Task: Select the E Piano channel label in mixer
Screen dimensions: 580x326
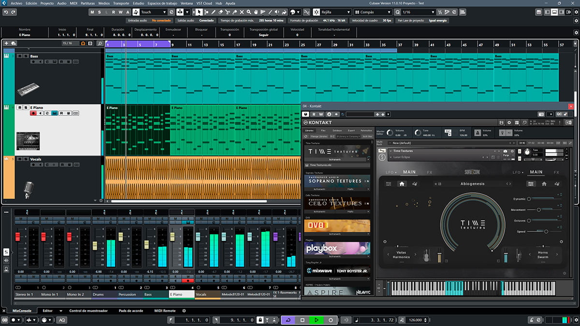Action: click(181, 294)
